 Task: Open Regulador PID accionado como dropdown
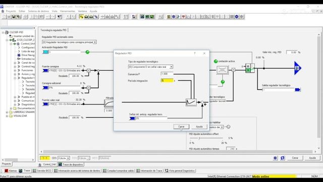click(95, 42)
